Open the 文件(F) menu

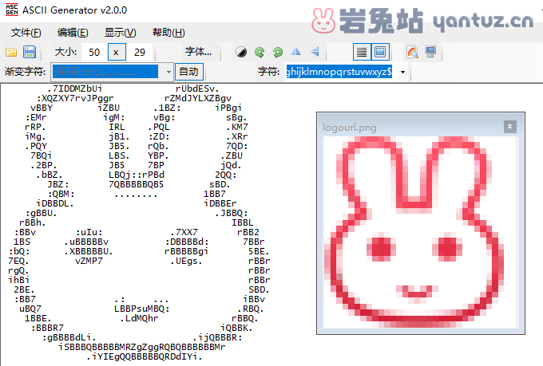point(26,33)
